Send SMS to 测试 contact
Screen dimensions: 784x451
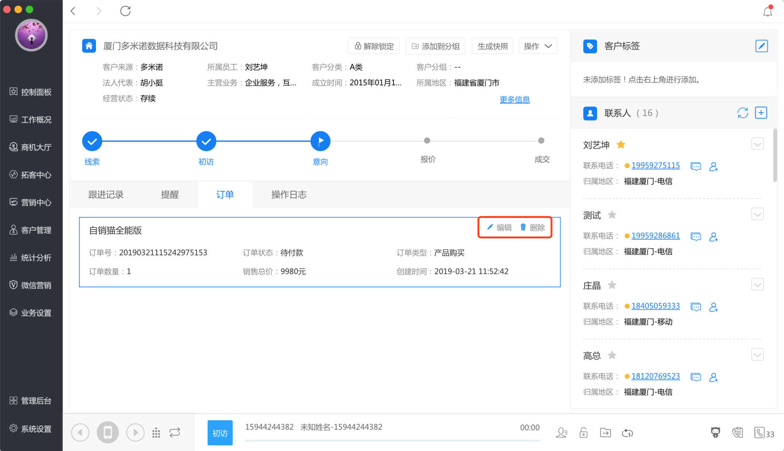(x=696, y=237)
